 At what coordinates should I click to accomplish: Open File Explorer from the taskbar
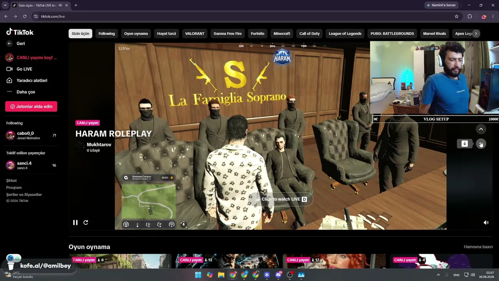(221, 275)
